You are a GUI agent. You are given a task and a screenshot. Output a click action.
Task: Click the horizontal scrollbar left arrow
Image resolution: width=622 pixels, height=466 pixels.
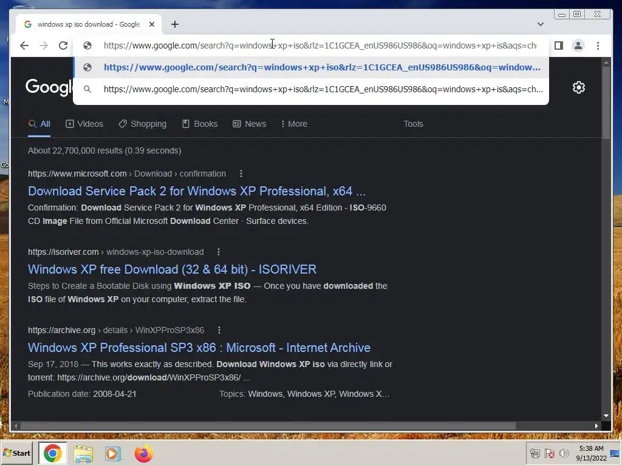15,426
